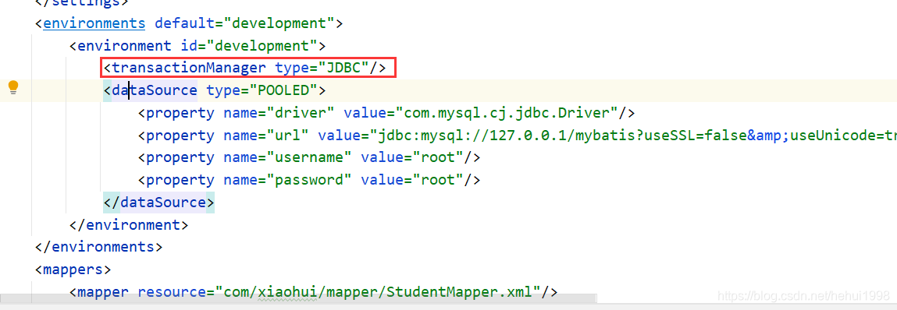Click the StudentMapper.xml resource path
The image size is (897, 310).
point(378,292)
